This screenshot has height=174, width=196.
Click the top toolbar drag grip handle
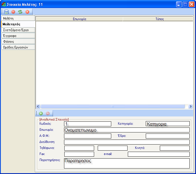point(2,12)
